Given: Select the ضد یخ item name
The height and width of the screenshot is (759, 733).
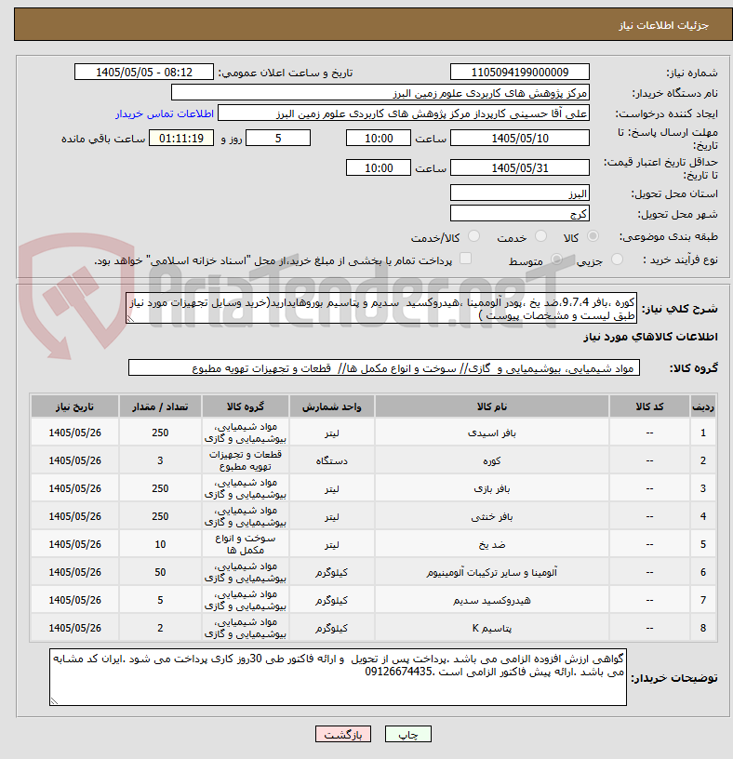Looking at the screenshot, I should coord(492,544).
